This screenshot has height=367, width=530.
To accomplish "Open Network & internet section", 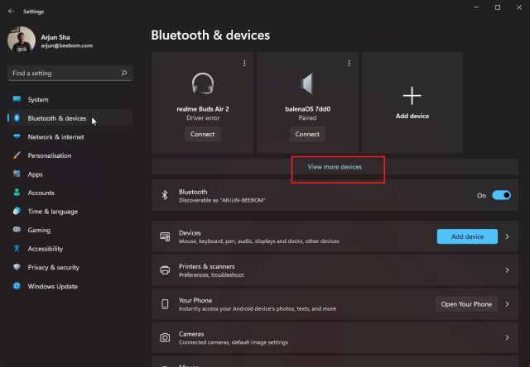I will point(70,137).
